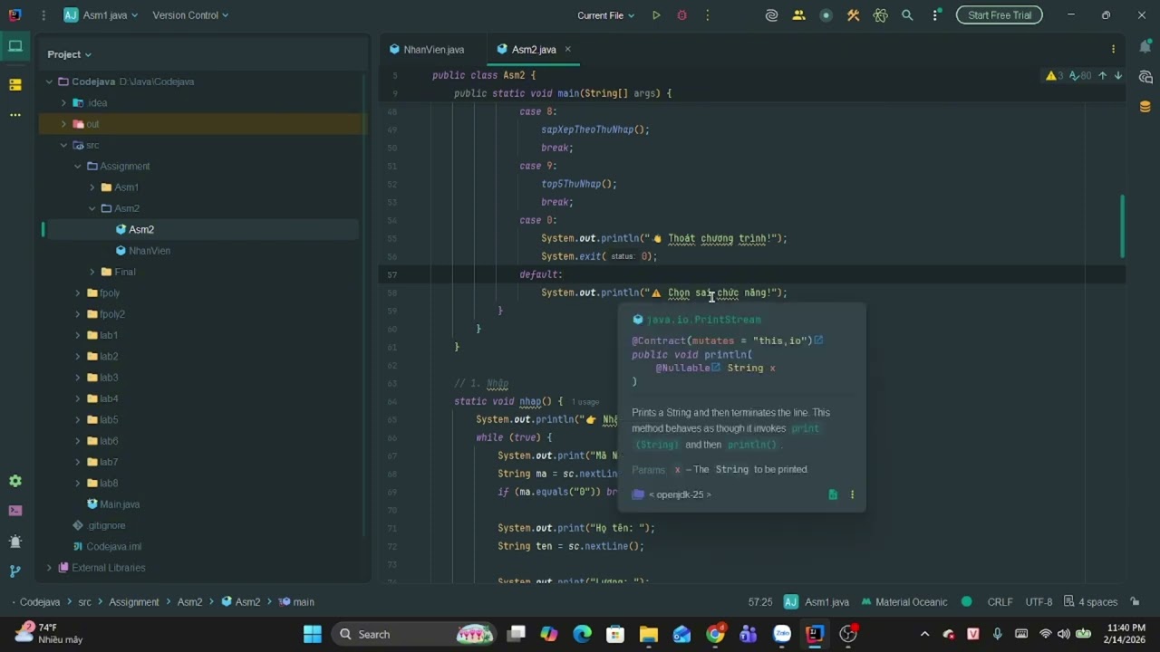This screenshot has height=652, width=1160.
Task: Start debugging with the bug icon
Action: (681, 15)
